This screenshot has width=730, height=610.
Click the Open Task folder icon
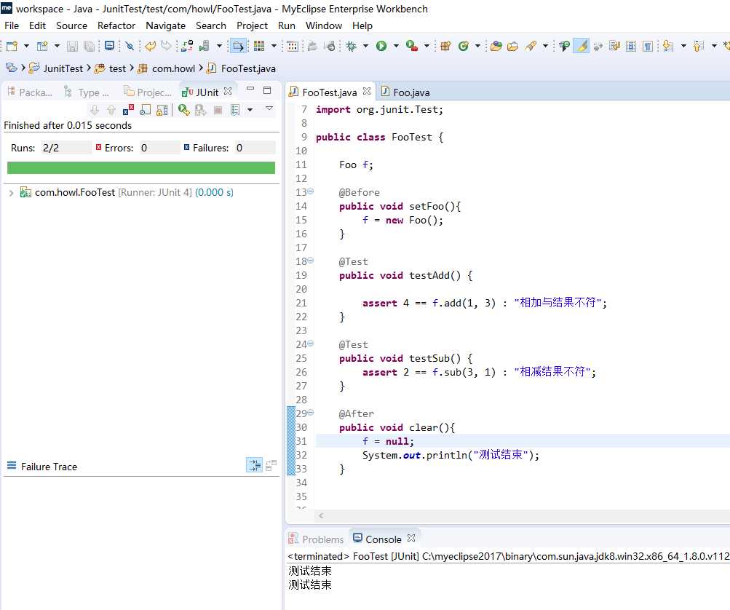coord(512,46)
